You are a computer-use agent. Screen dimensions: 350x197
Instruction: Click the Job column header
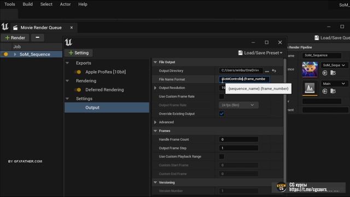tap(17, 47)
